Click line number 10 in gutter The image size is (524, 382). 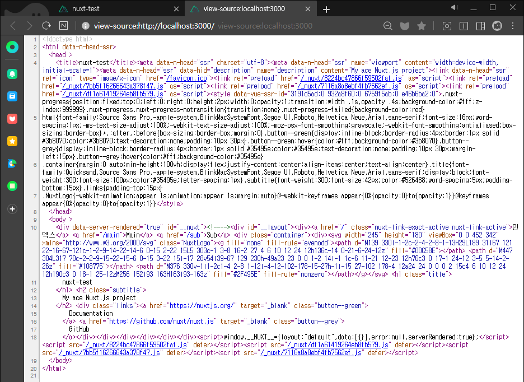tap(34, 228)
